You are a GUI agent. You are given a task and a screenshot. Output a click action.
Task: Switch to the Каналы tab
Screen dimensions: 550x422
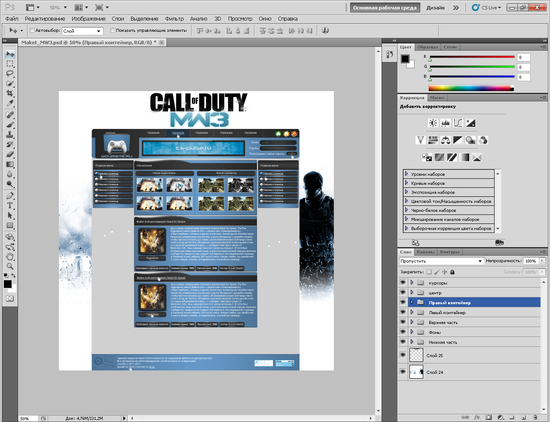(426, 252)
